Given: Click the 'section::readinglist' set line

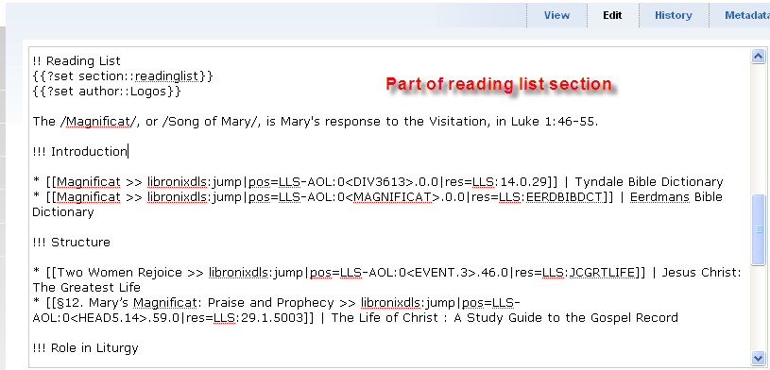Looking at the screenshot, I should pyautogui.click(x=123, y=76).
